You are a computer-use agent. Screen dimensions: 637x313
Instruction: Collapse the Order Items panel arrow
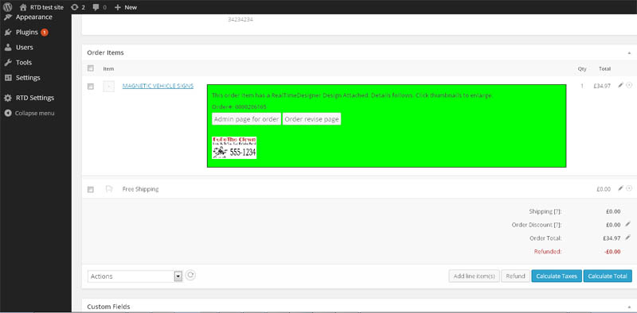pyautogui.click(x=629, y=53)
